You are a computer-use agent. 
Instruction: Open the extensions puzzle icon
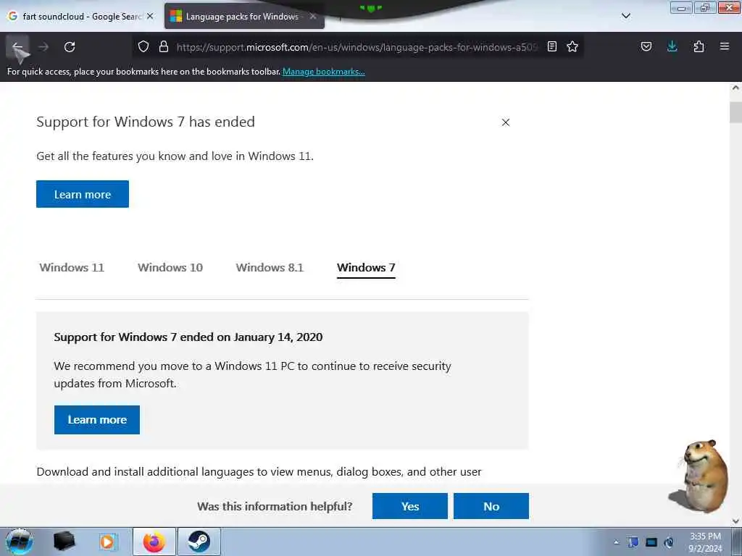tap(699, 46)
